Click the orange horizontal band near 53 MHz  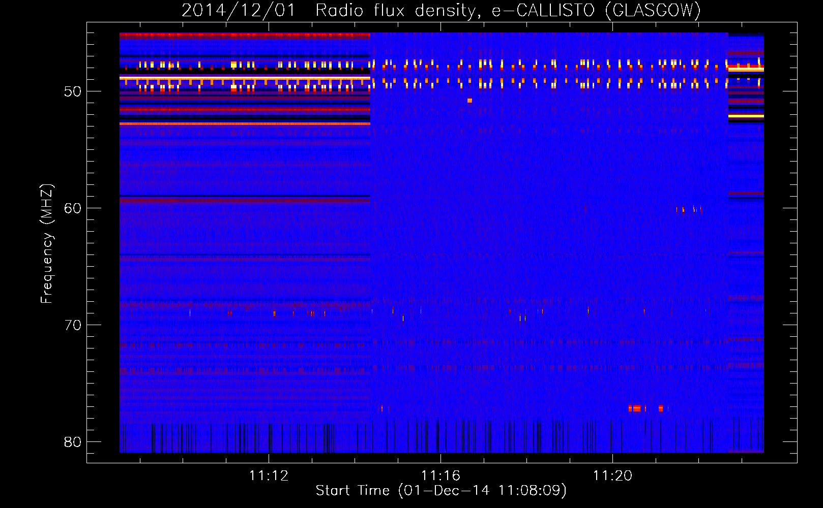[245, 123]
